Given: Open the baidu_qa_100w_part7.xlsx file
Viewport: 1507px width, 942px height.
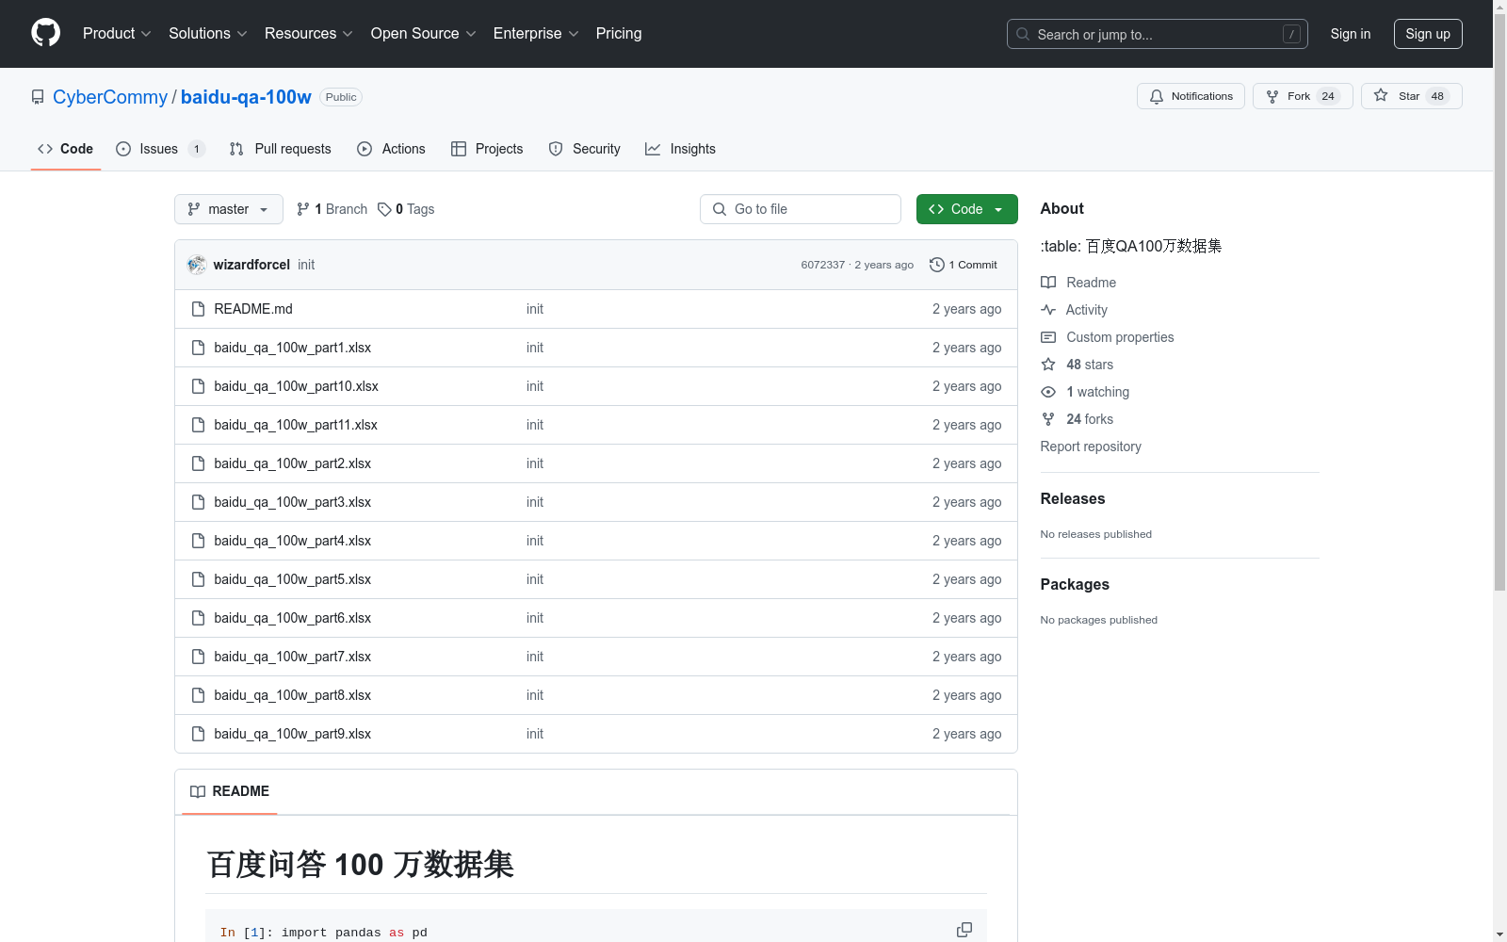Looking at the screenshot, I should [292, 657].
